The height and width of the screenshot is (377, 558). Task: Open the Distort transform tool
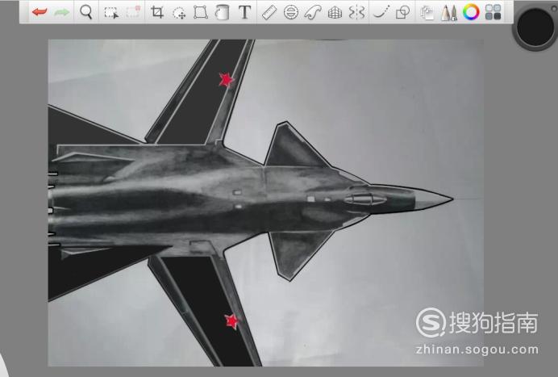coord(201,12)
